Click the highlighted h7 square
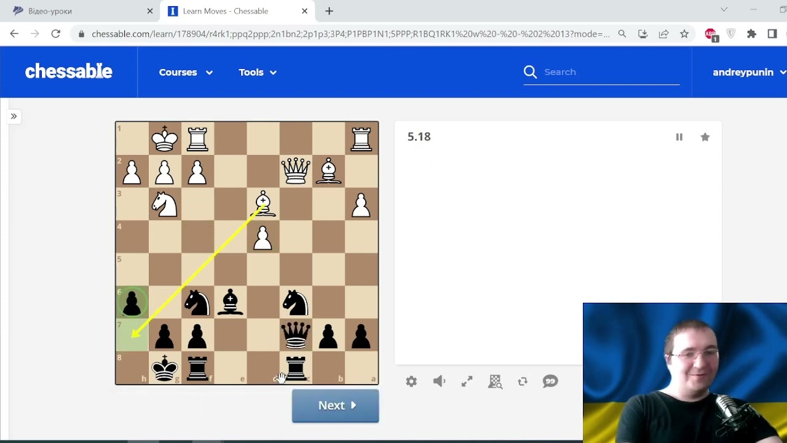The height and width of the screenshot is (443, 787). [x=132, y=335]
